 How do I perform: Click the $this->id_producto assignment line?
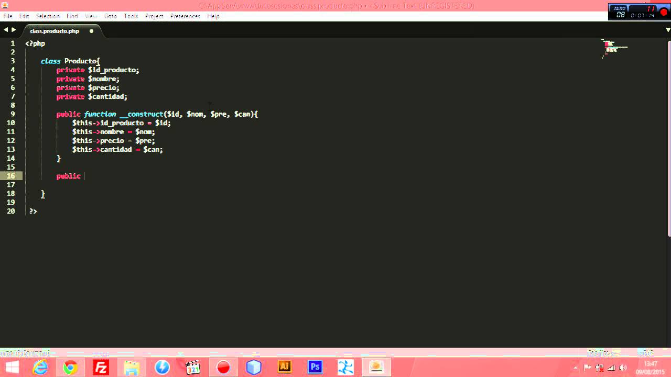pos(122,123)
